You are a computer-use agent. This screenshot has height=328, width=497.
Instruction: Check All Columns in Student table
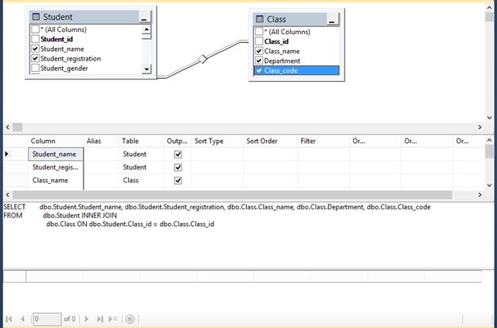coord(35,29)
